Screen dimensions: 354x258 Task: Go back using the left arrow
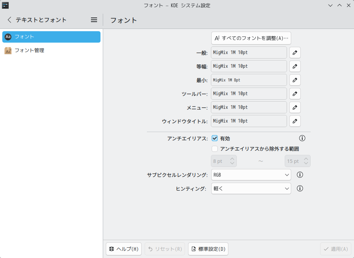click(x=8, y=20)
